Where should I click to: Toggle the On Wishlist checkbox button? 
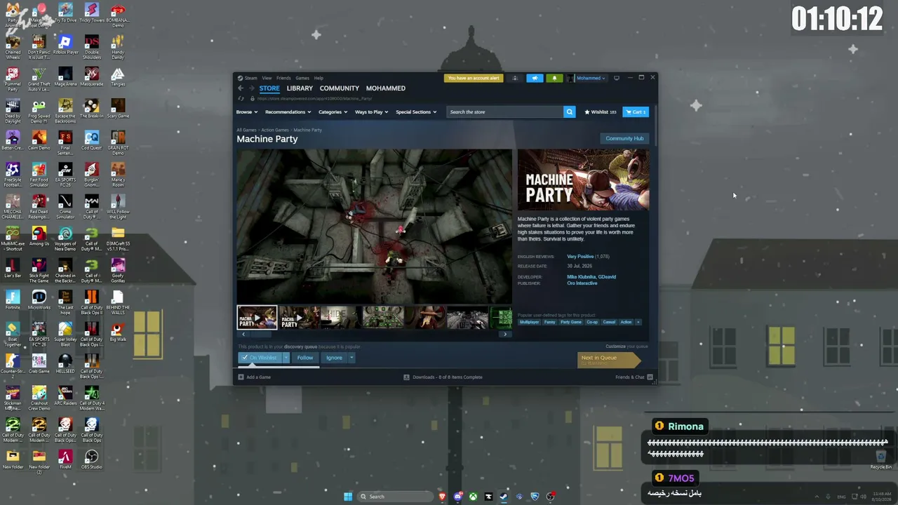click(x=260, y=358)
